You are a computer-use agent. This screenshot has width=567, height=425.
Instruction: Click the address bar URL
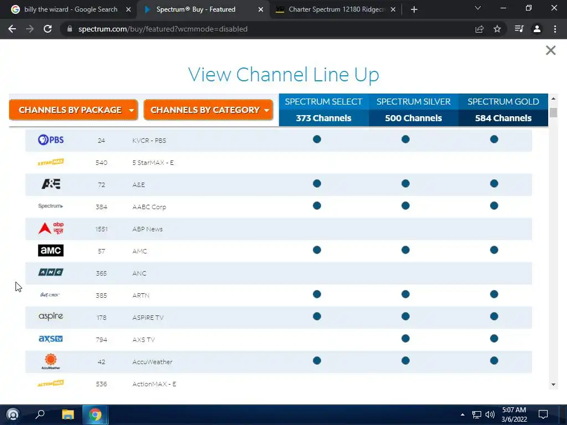(163, 29)
